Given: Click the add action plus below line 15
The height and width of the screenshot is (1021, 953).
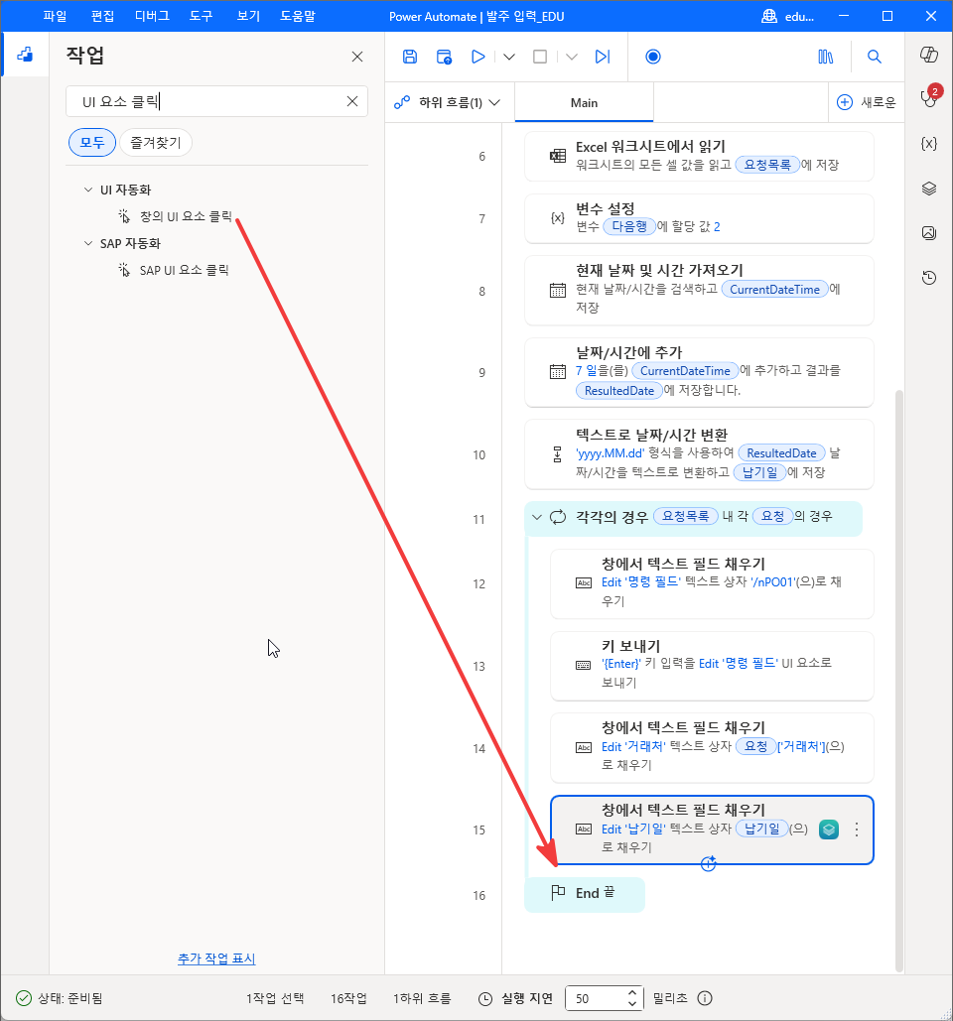Looking at the screenshot, I should [x=708, y=863].
